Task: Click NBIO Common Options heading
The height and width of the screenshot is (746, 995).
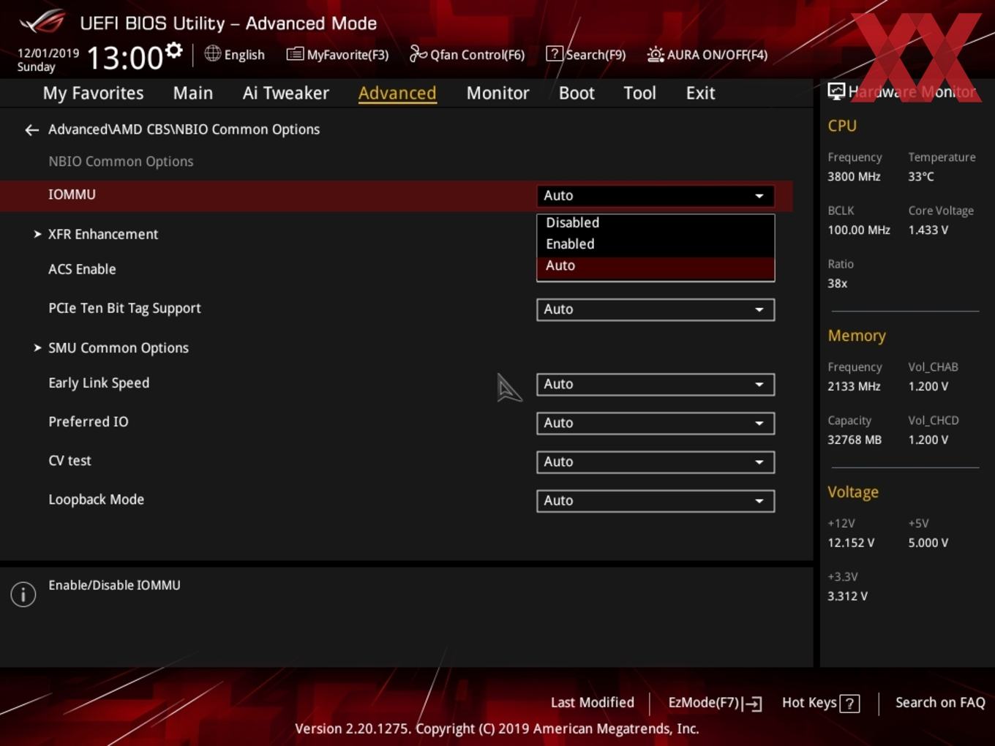Action: pyautogui.click(x=121, y=162)
